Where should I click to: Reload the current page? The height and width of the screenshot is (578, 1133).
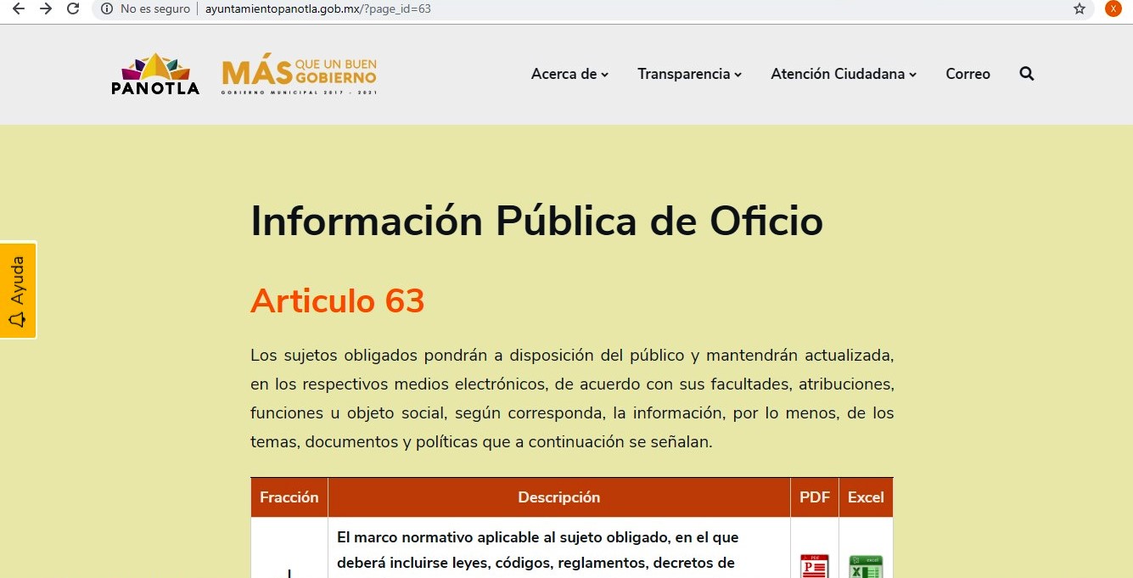tap(74, 8)
